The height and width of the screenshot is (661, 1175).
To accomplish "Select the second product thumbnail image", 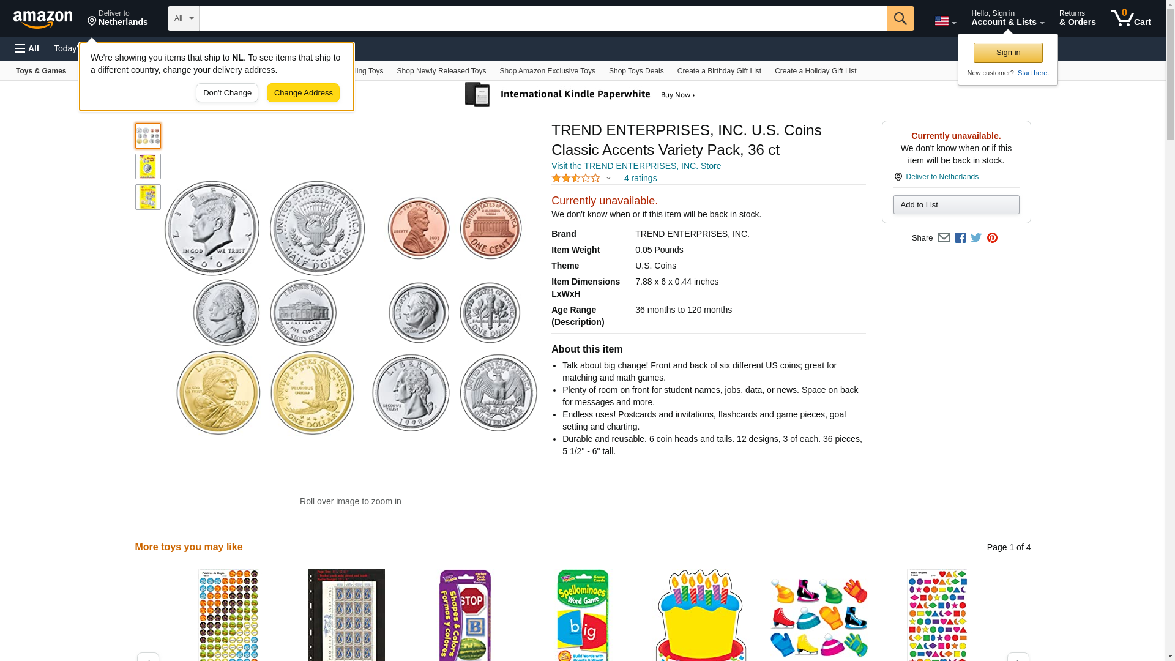I will 148,166.
